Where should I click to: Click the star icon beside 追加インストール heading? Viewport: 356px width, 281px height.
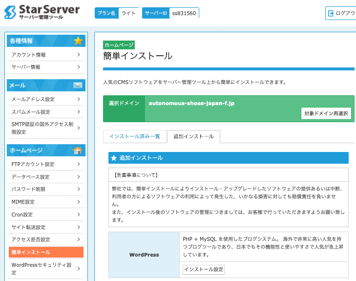tap(114, 158)
